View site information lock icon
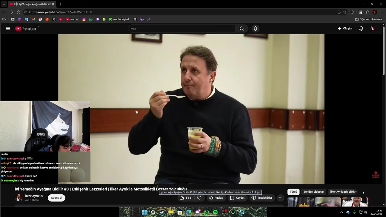The image size is (386, 217). [26, 12]
